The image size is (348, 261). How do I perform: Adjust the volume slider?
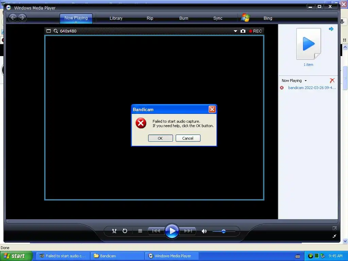point(224,231)
